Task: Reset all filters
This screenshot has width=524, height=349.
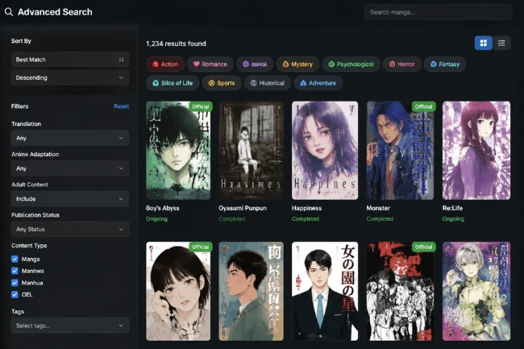Action: tap(121, 106)
